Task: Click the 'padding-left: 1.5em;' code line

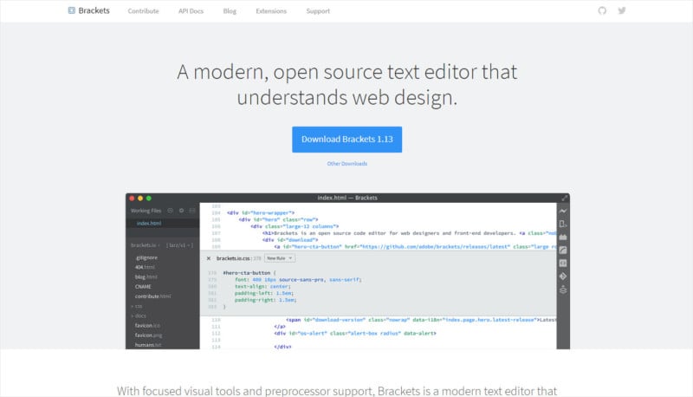Action: pos(264,293)
